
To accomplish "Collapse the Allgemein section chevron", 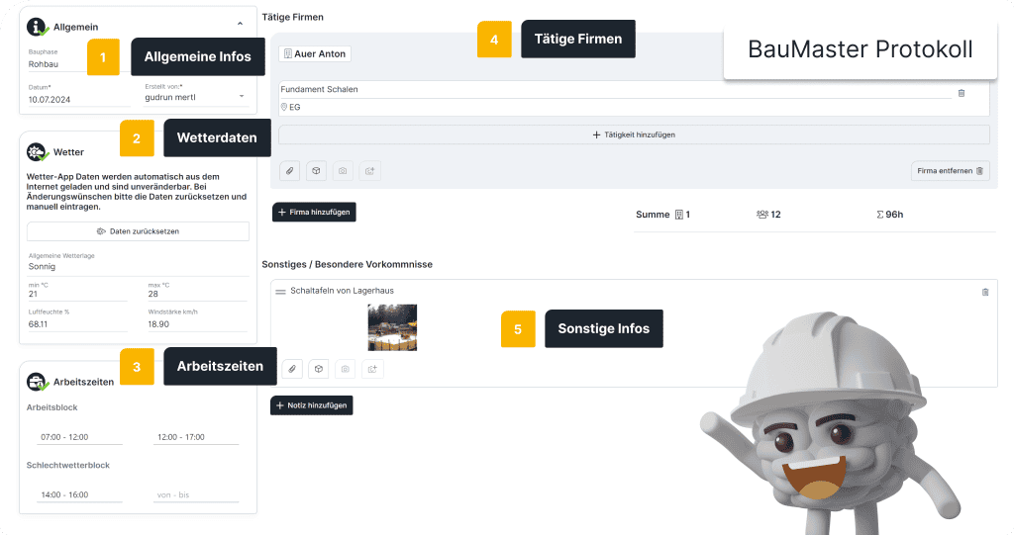I will (240, 24).
